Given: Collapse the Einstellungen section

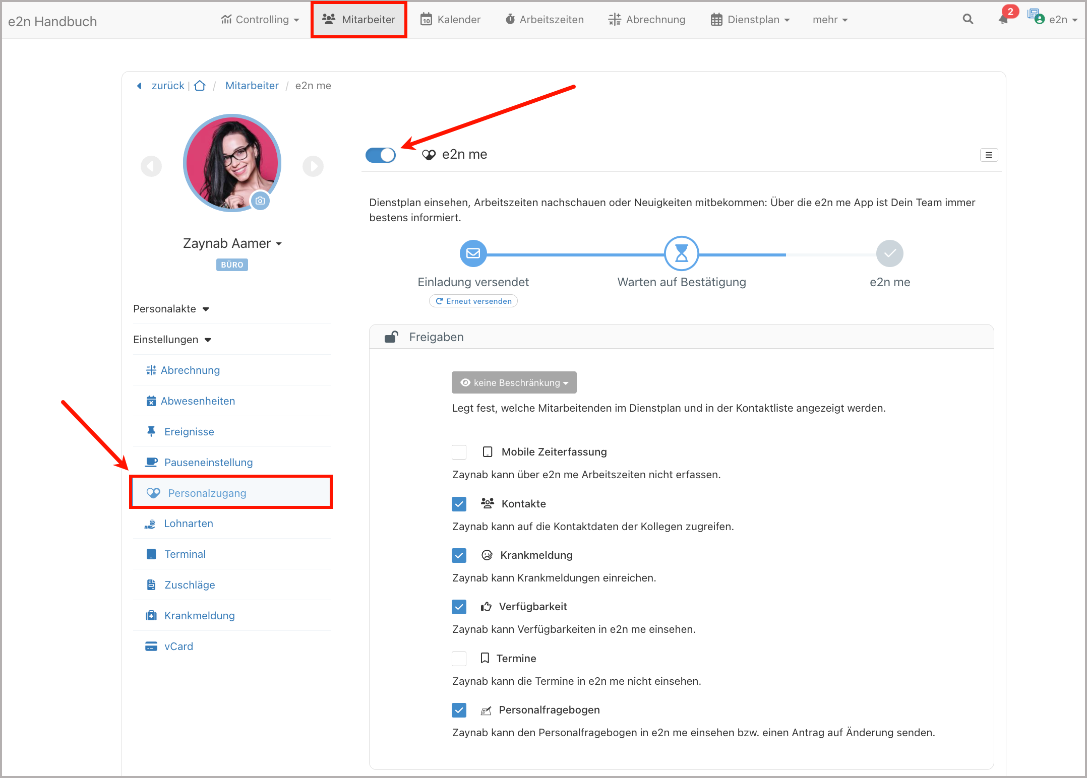Looking at the screenshot, I should [172, 340].
